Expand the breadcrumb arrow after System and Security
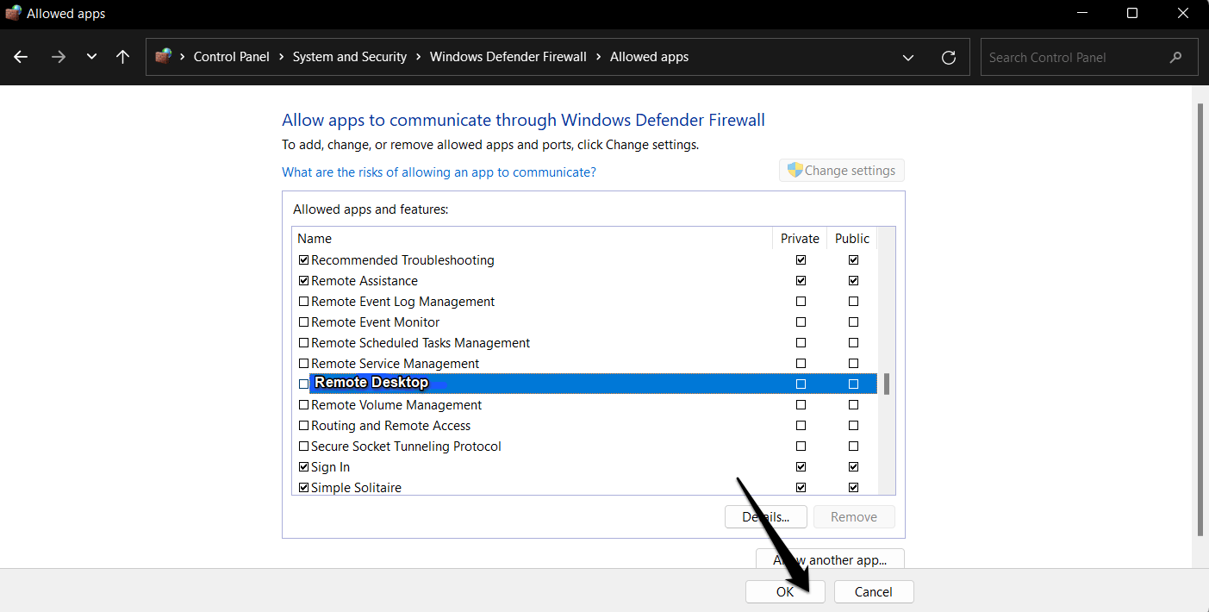The width and height of the screenshot is (1209, 612). click(418, 57)
